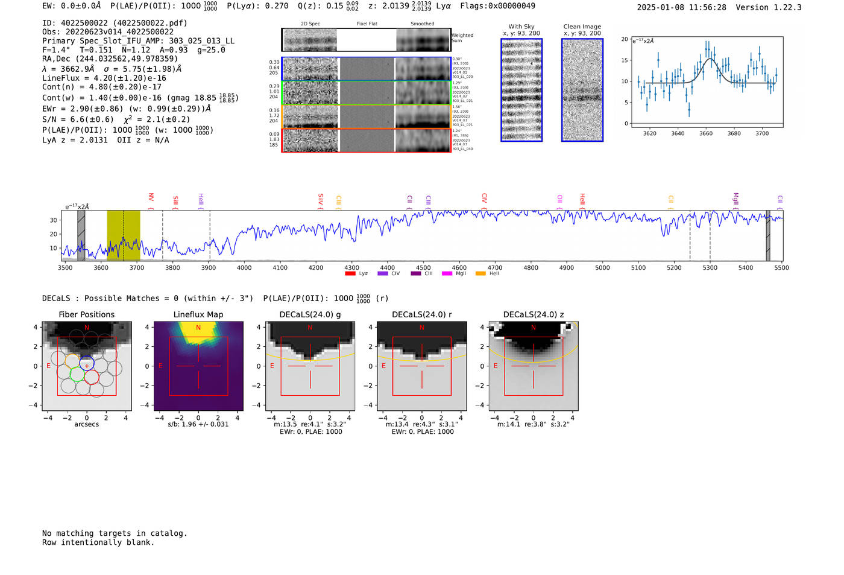Click the magenta MgII legend swatch
Viewport: 844px width, 575px height.
[447, 273]
